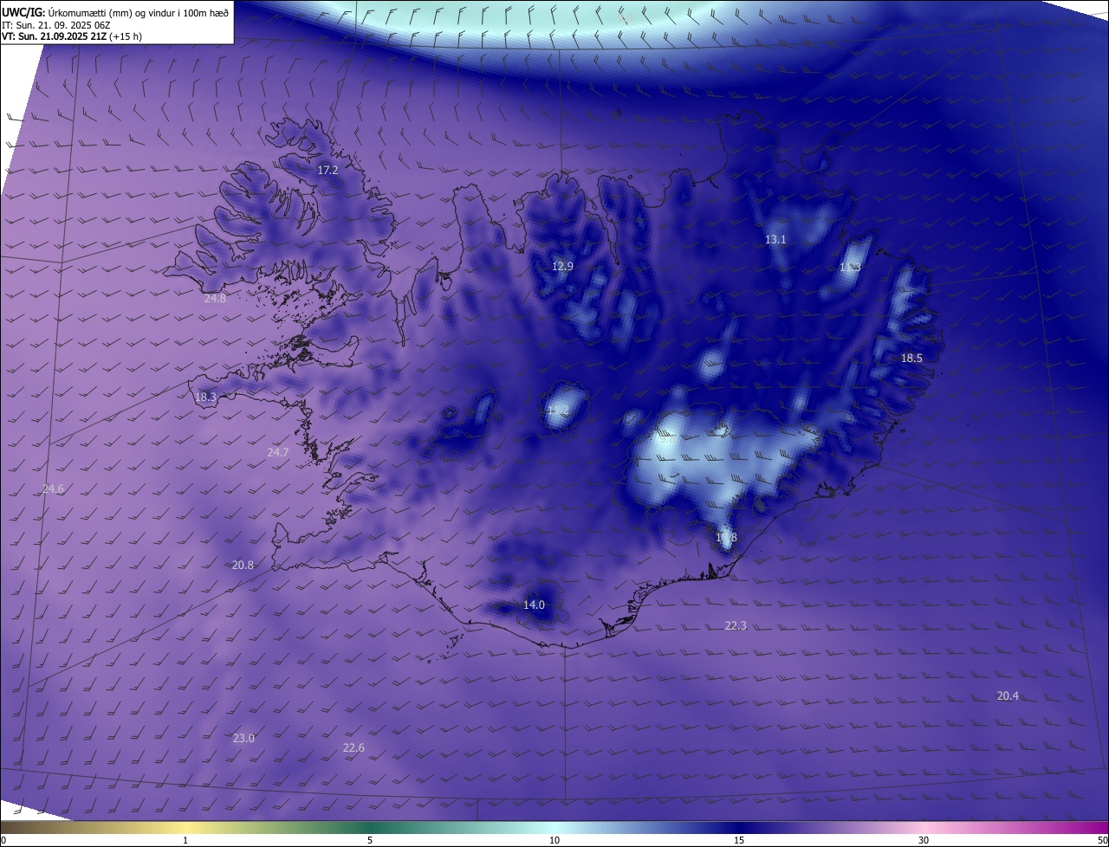The width and height of the screenshot is (1109, 847).
Task: Click the 23.0 value label
Action: 243,739
